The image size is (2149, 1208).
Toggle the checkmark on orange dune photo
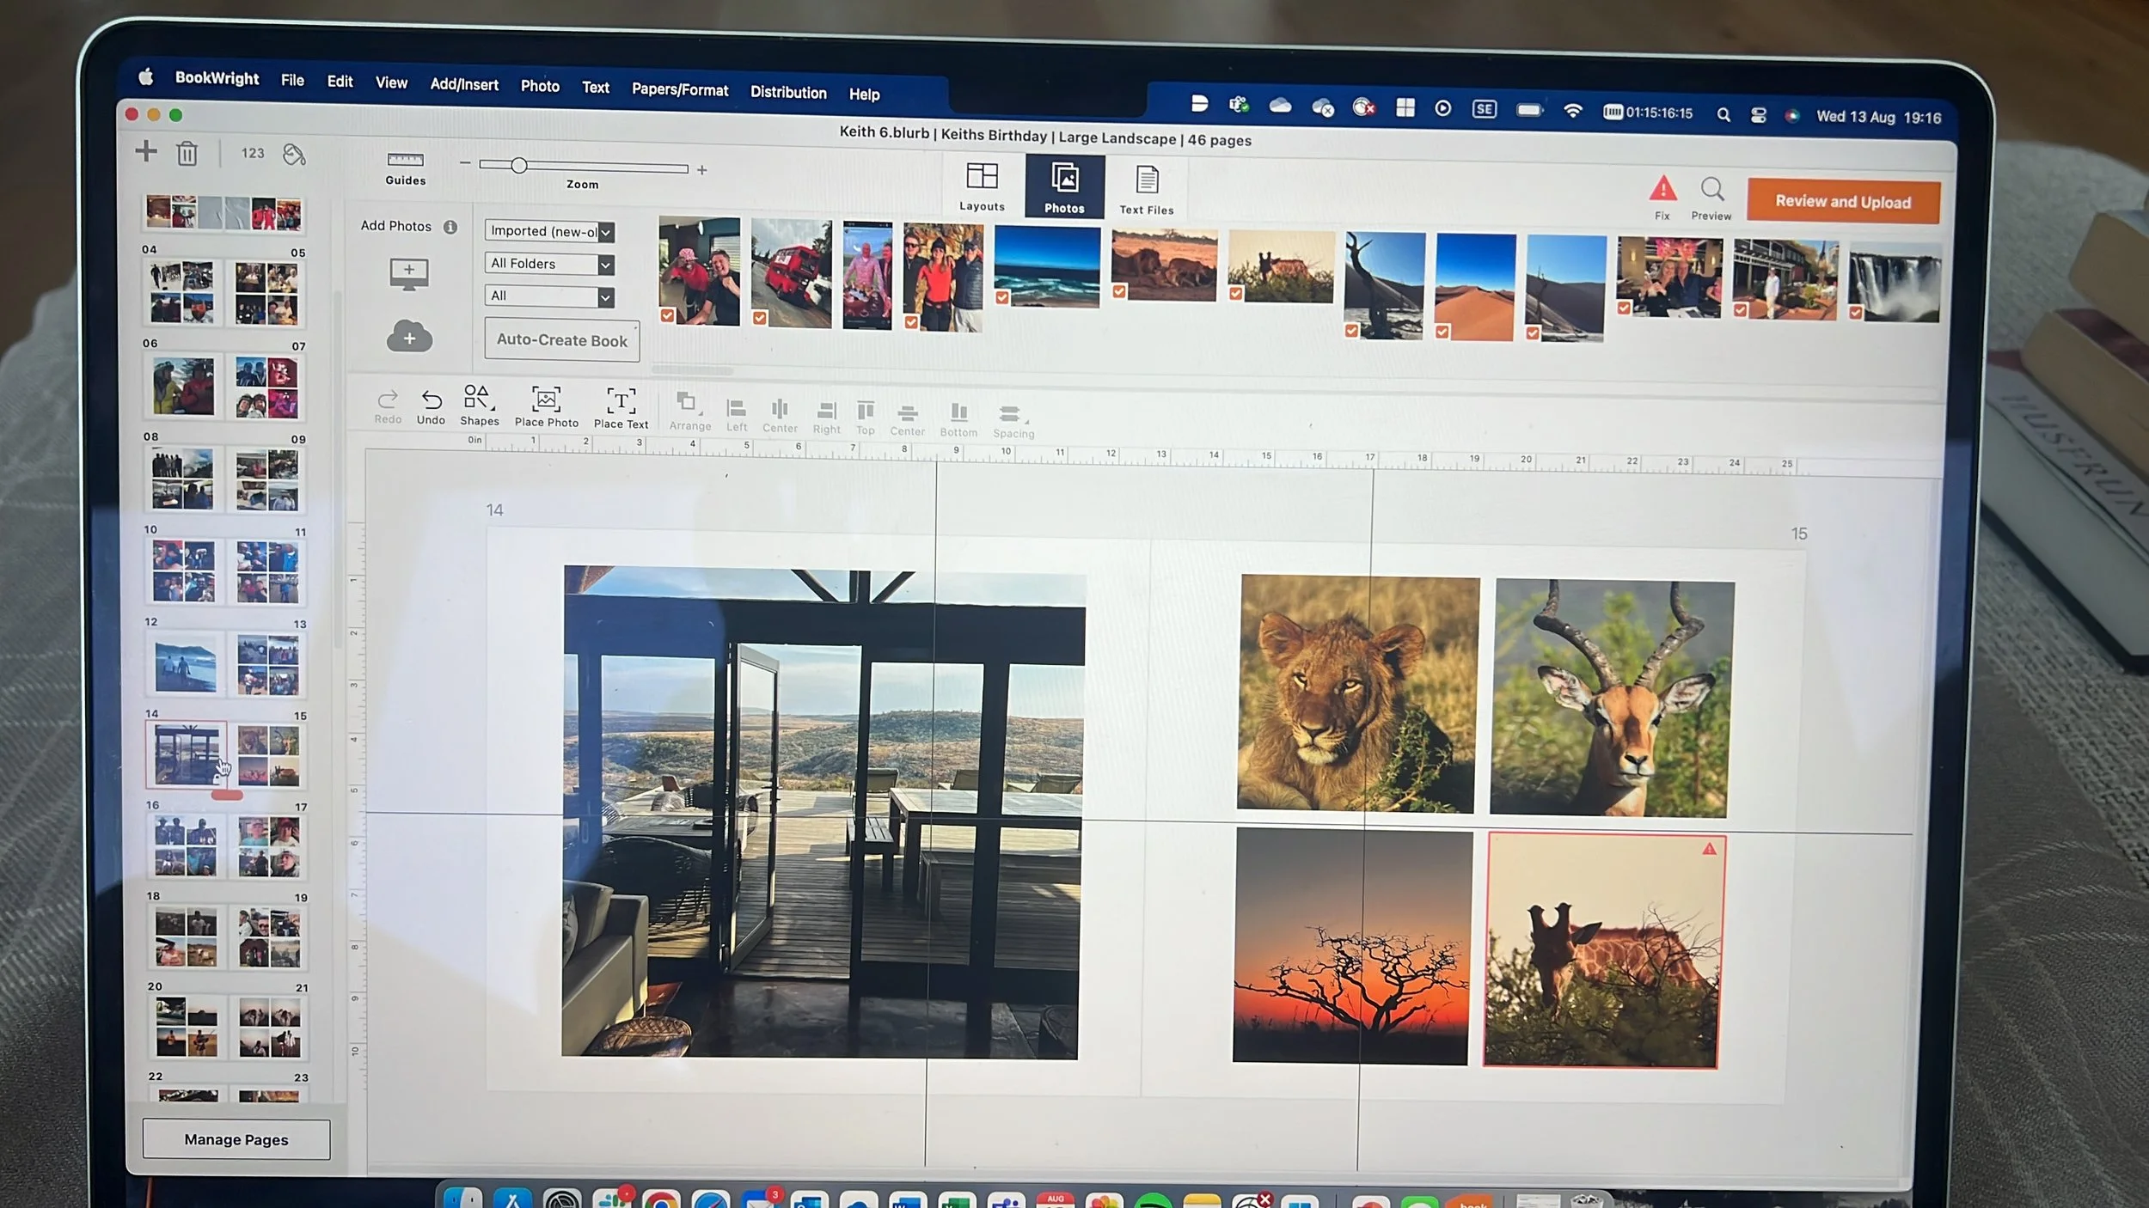[x=1442, y=332]
